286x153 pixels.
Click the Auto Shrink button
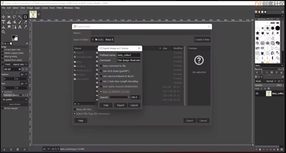15,104
